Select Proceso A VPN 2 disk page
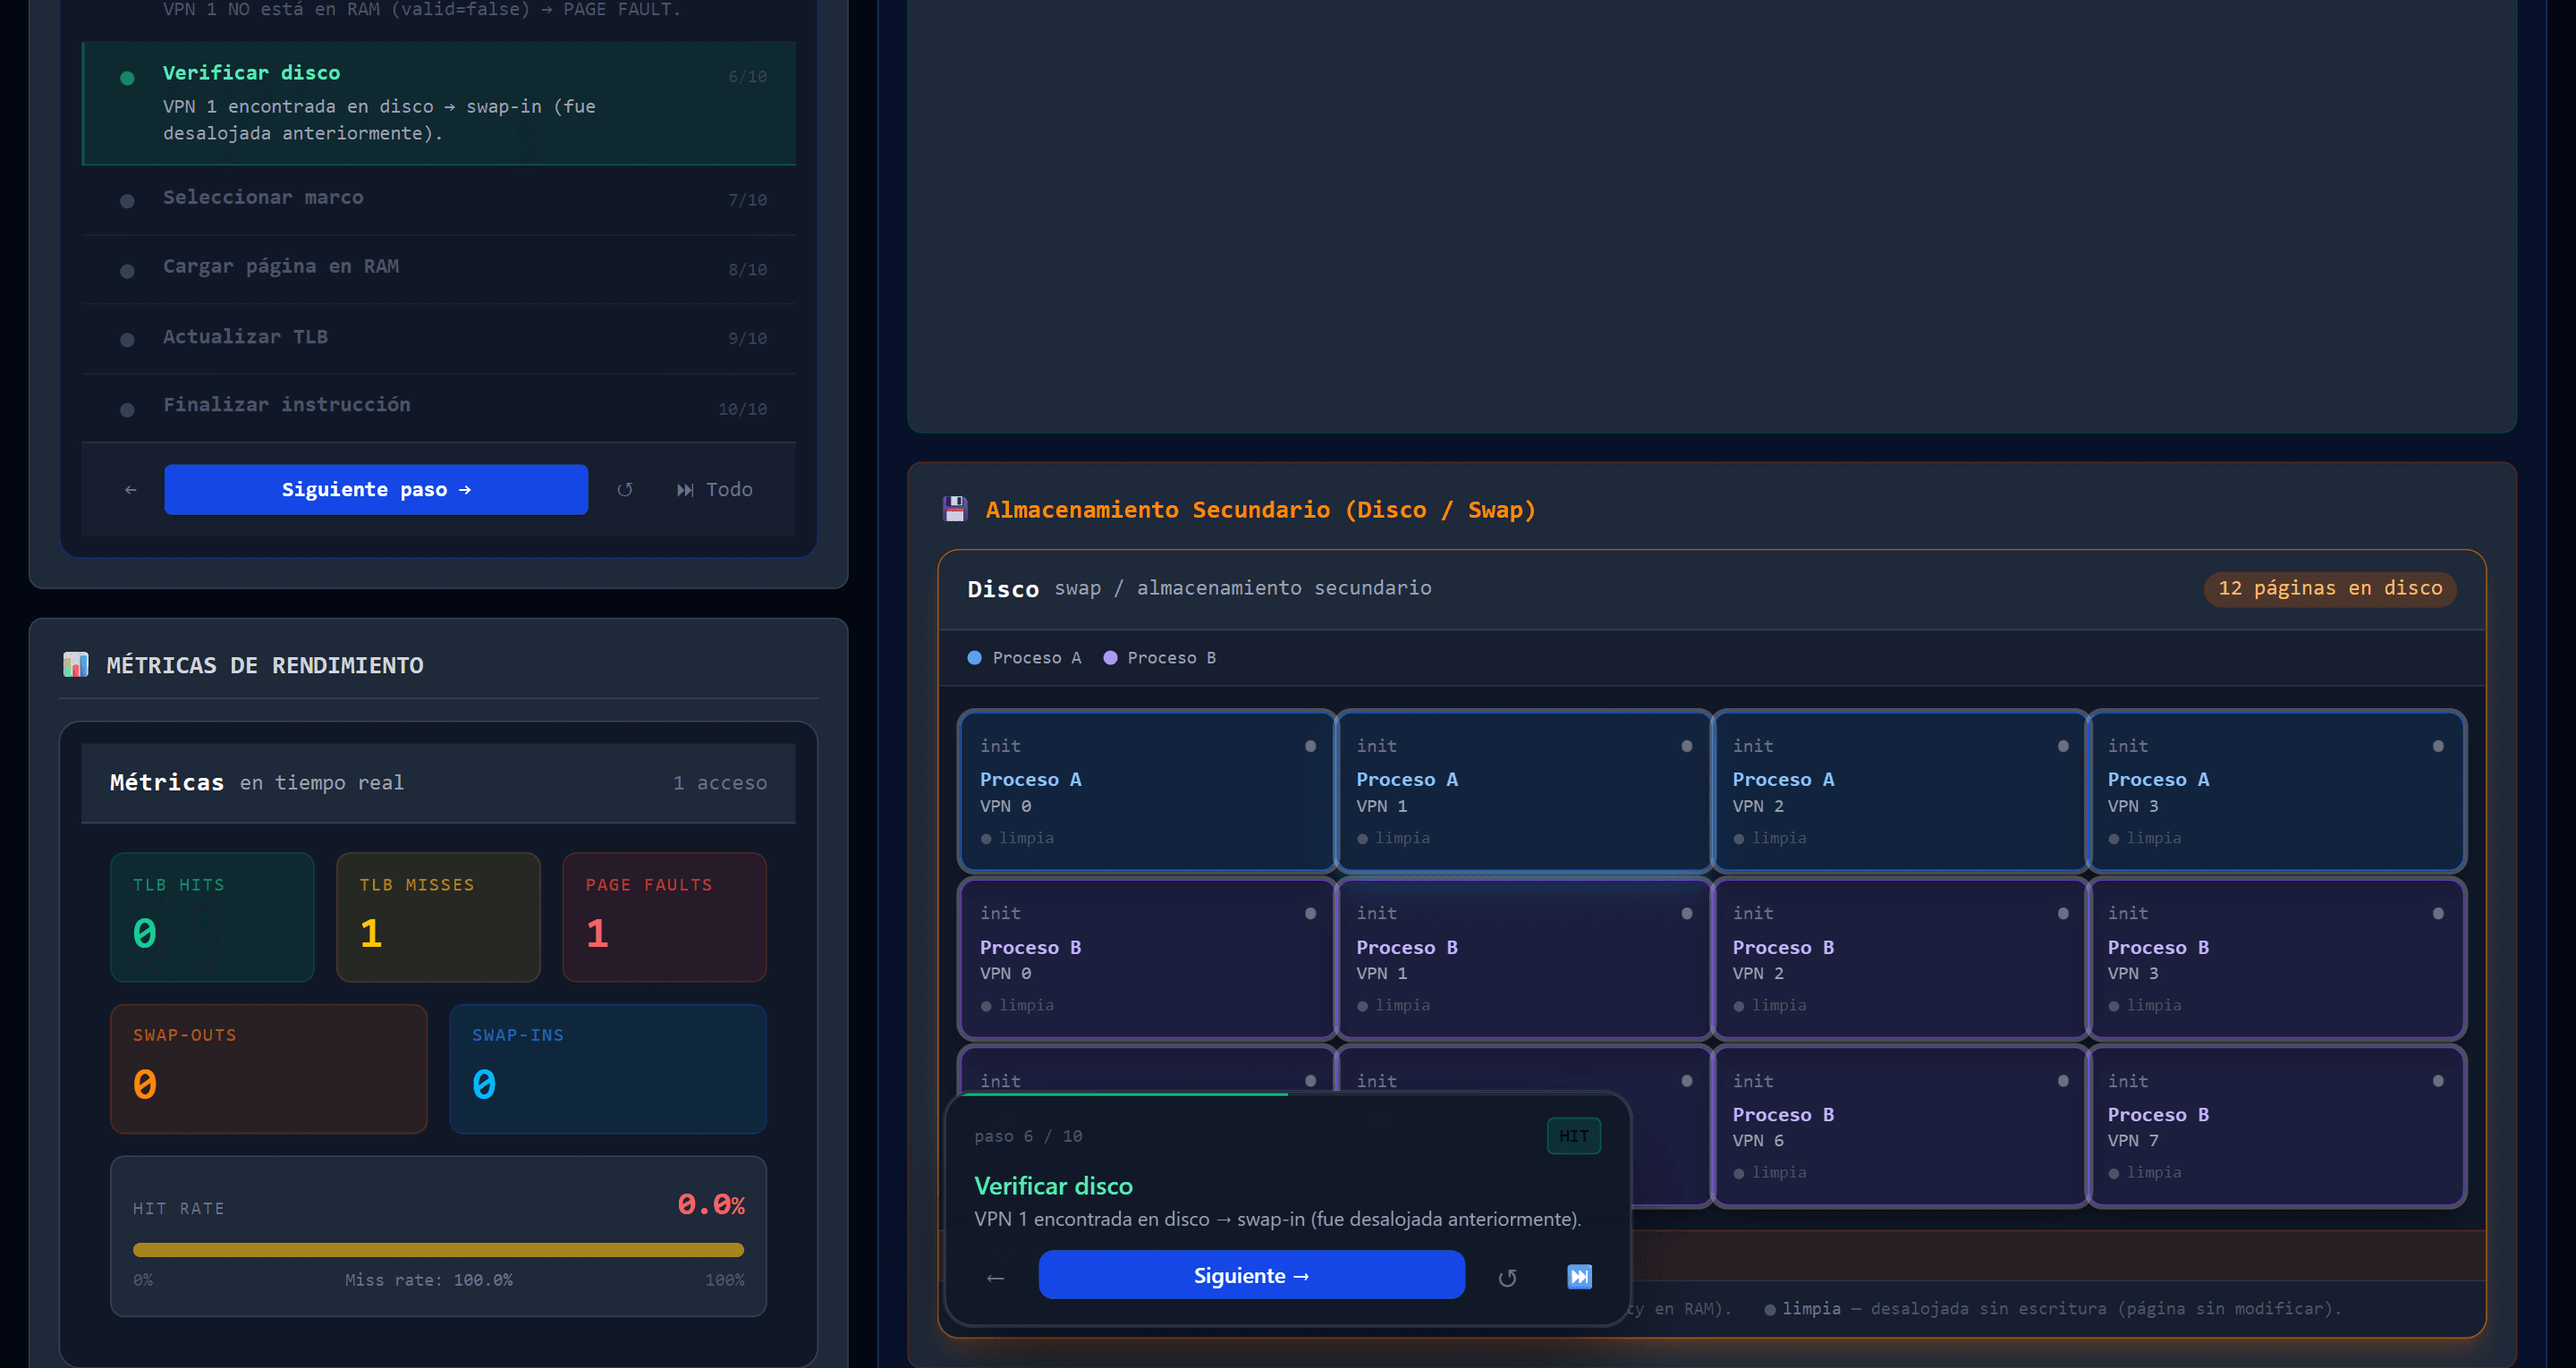2576x1368 pixels. tap(1899, 791)
